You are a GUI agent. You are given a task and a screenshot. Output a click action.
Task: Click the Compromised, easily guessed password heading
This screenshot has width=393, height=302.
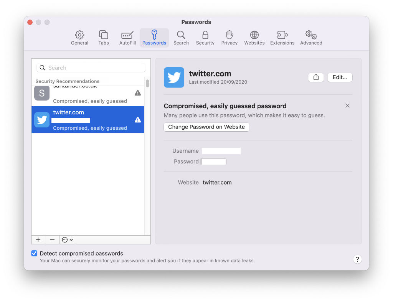(x=225, y=106)
